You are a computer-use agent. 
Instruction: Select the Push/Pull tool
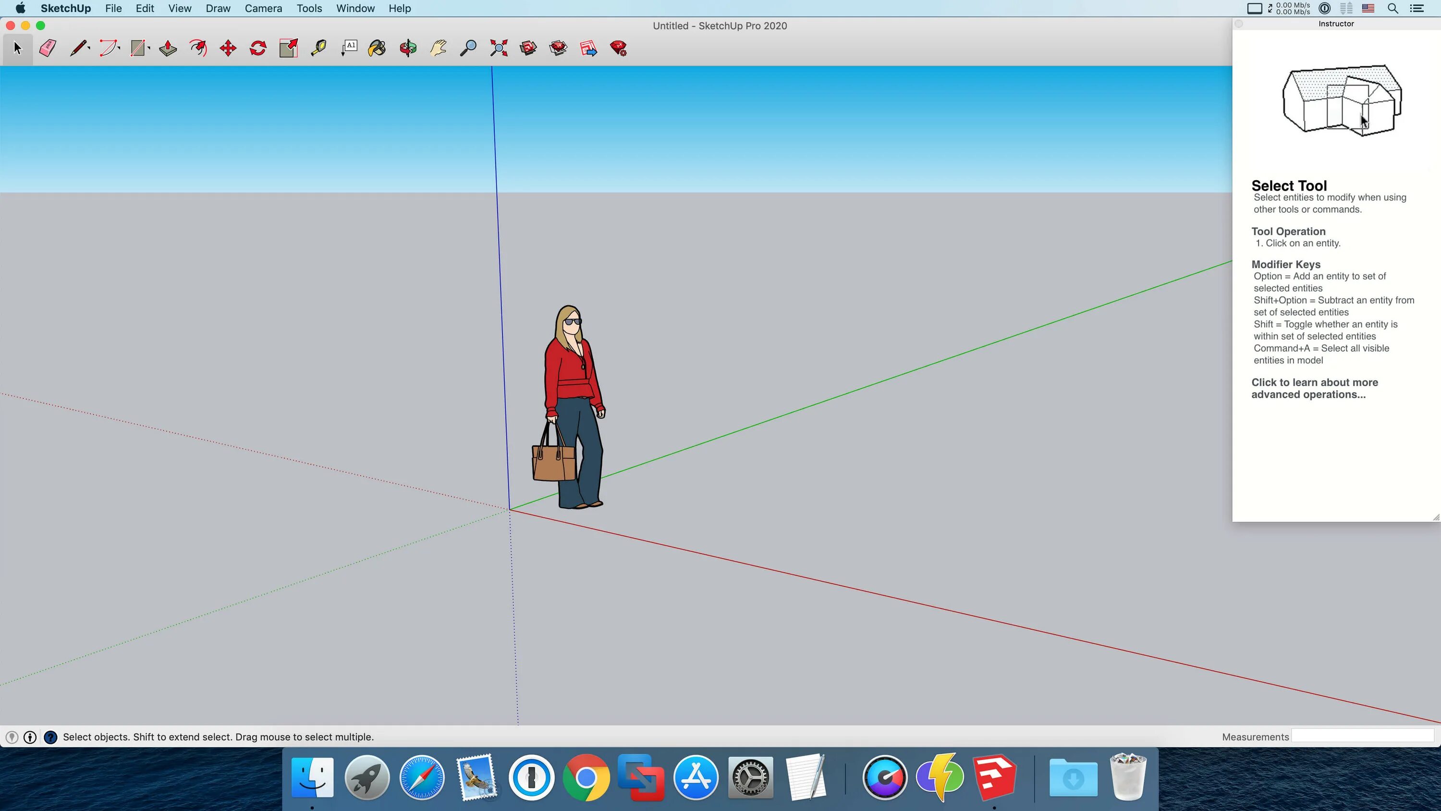coord(167,48)
